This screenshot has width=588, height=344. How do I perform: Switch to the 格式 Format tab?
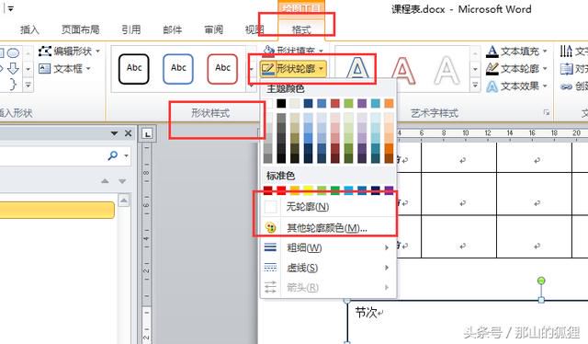pyautogui.click(x=301, y=29)
